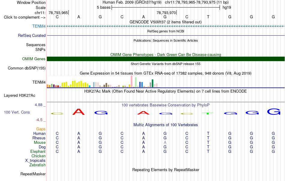Click 'Multiz Alignments of 100 Vertebrates' title
Screen dimensions: 285x181
point(166,125)
